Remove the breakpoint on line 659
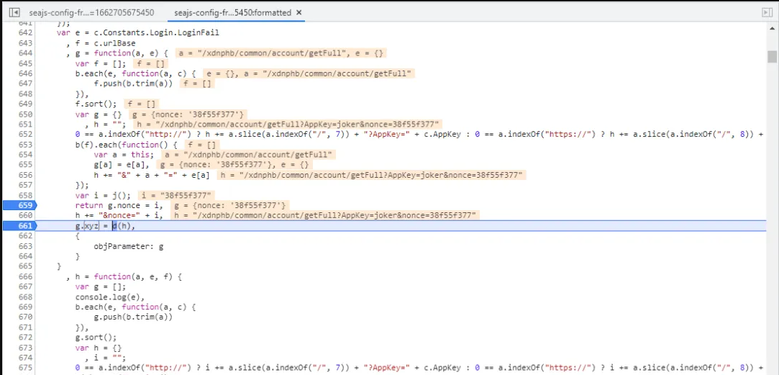The height and width of the screenshot is (375, 779). tap(20, 205)
